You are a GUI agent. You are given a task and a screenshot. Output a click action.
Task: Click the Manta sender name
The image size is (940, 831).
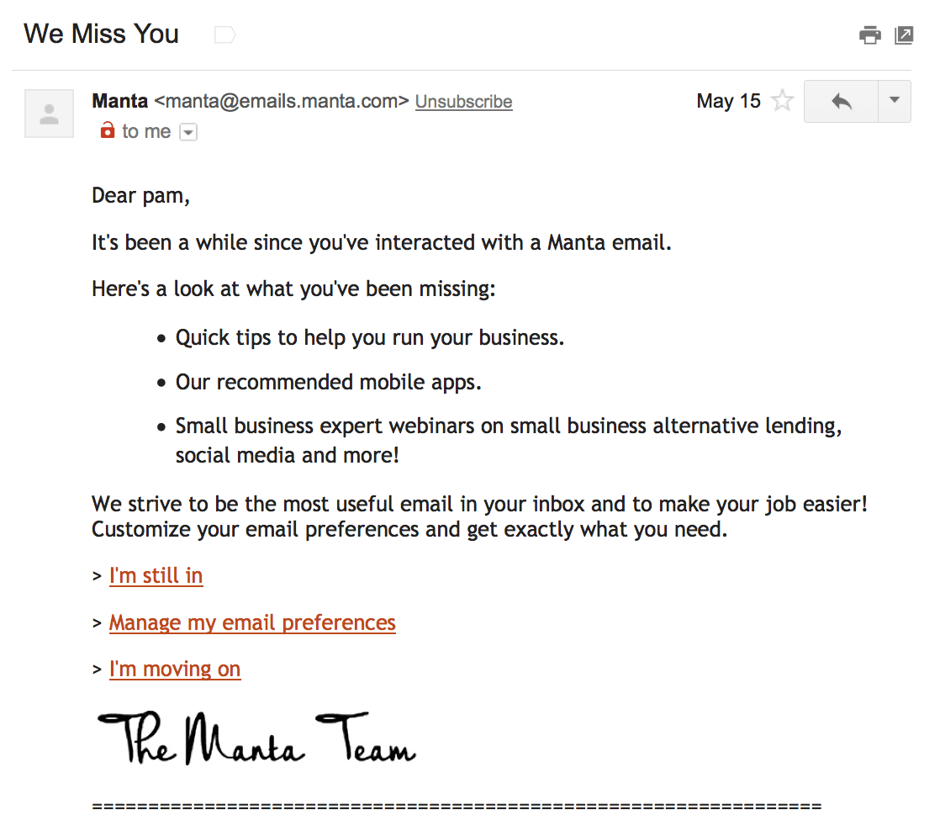pyautogui.click(x=120, y=101)
